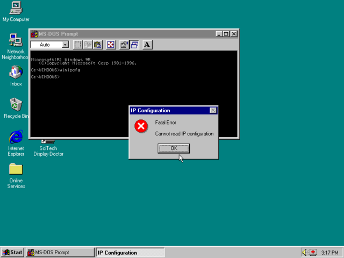
Task: Toggle the Background button in the MS-DOS toolbar
Action: (134, 45)
